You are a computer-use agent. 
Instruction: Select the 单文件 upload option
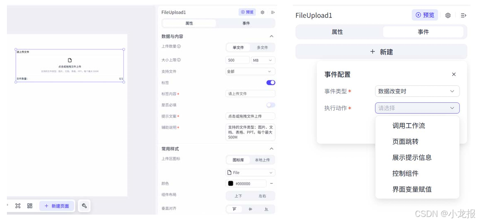[x=238, y=47]
